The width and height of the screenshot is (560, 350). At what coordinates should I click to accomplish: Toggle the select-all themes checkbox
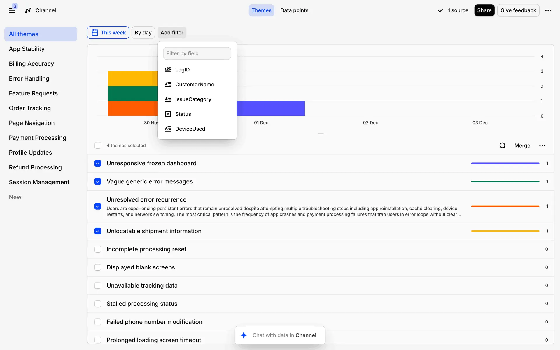click(98, 146)
